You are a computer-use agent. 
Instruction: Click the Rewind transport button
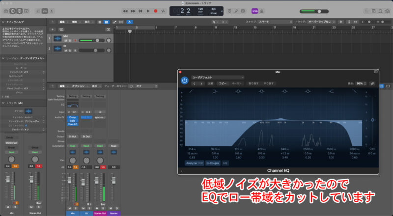click(x=125, y=11)
